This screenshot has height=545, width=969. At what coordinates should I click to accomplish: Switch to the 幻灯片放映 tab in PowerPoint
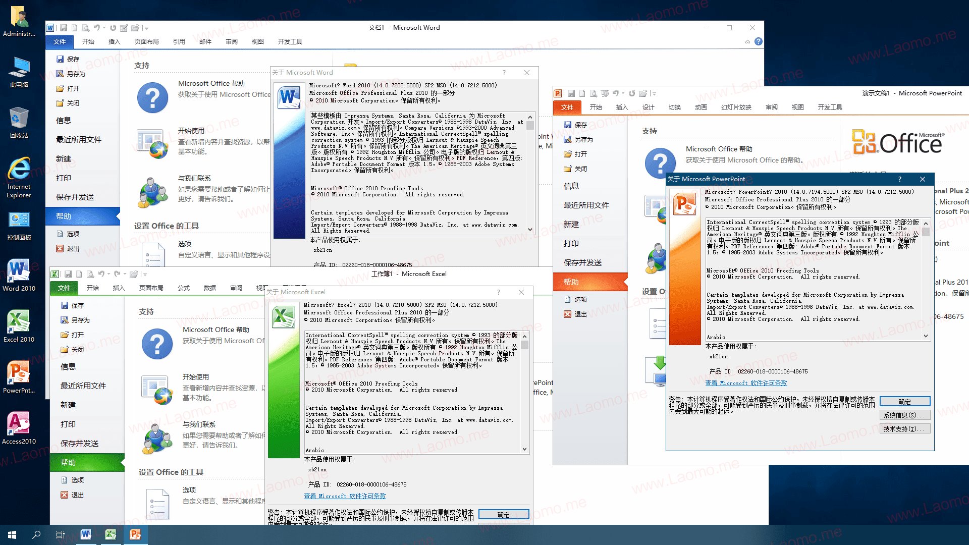pyautogui.click(x=736, y=107)
